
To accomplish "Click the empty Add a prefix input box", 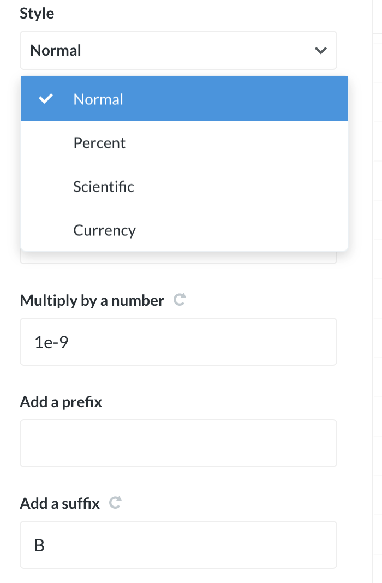I will point(178,443).
